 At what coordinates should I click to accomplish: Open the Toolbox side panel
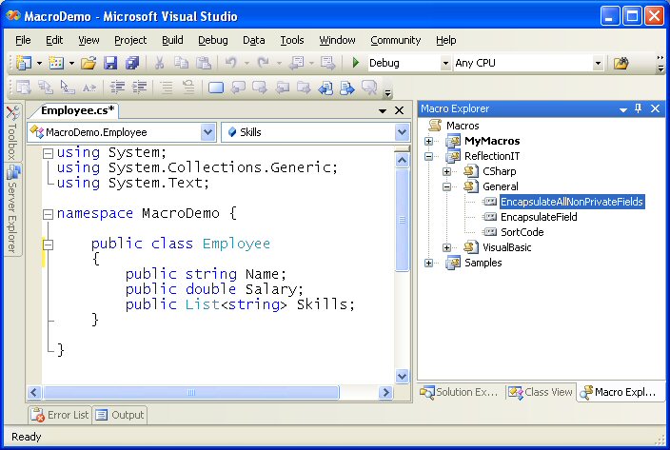tap(12, 132)
